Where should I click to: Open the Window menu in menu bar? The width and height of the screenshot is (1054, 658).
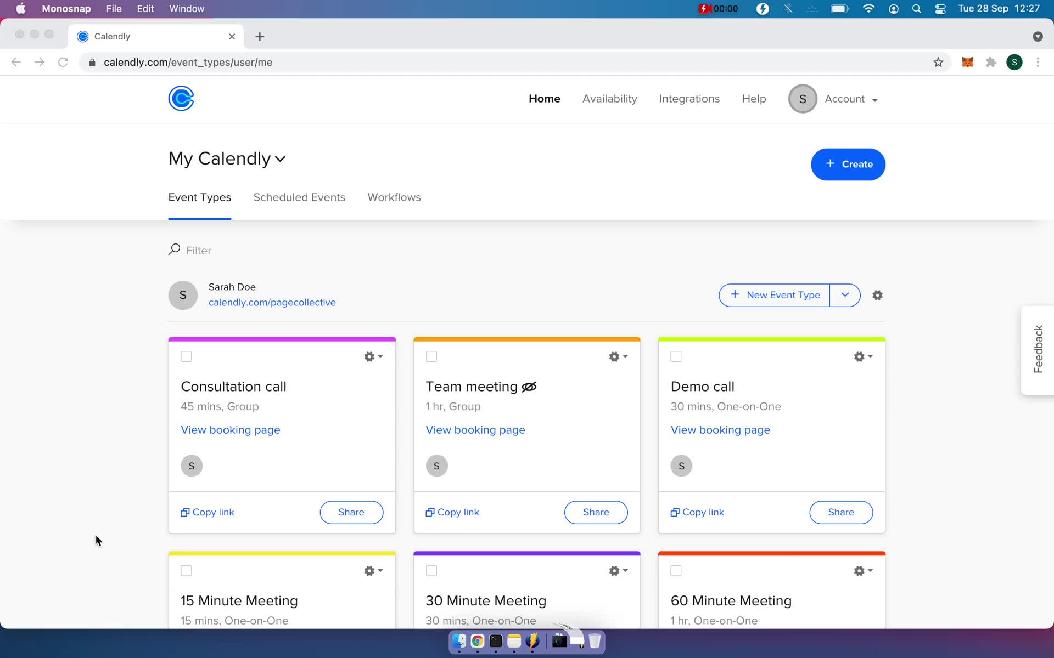coord(187,9)
